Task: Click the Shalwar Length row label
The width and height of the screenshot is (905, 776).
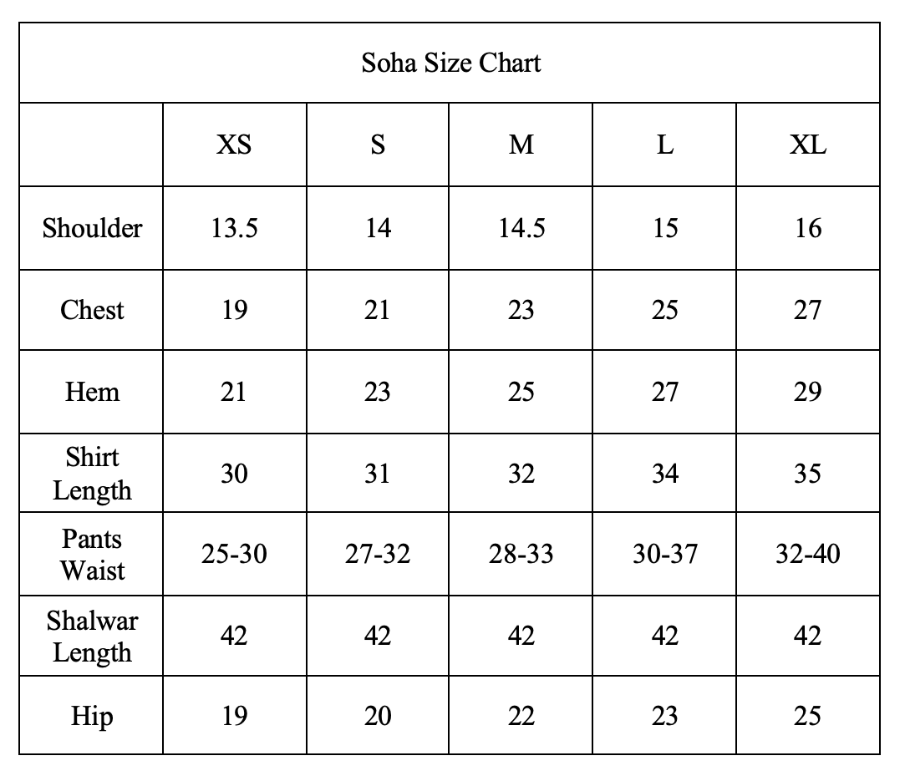Action: point(92,637)
